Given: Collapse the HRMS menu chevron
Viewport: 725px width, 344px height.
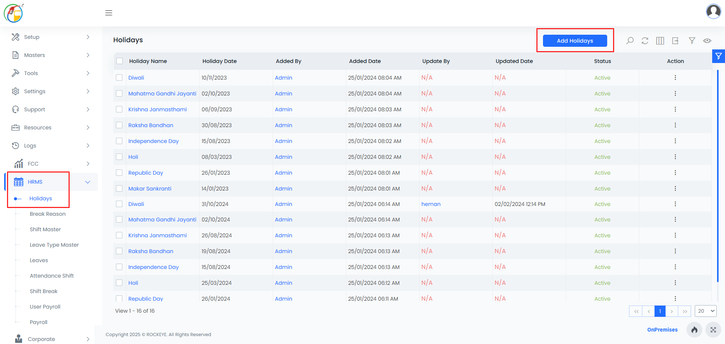Looking at the screenshot, I should pyautogui.click(x=88, y=182).
